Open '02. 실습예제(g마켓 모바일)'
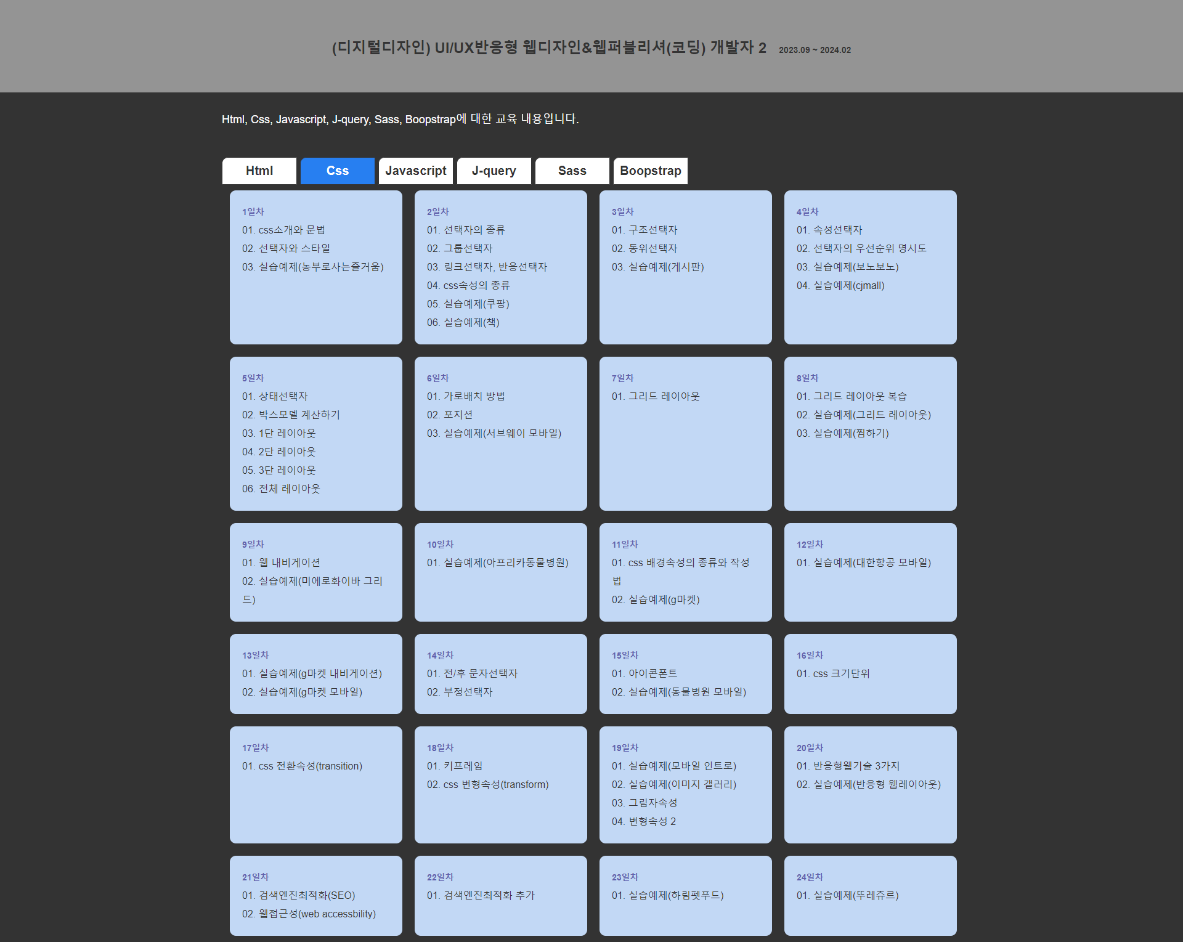 tap(302, 692)
